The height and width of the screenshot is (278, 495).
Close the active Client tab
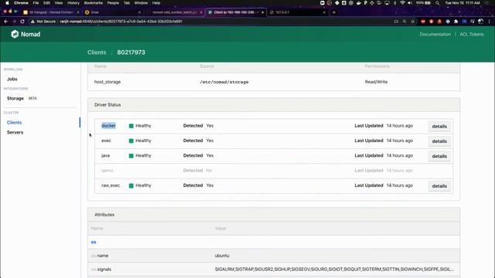tap(263, 12)
